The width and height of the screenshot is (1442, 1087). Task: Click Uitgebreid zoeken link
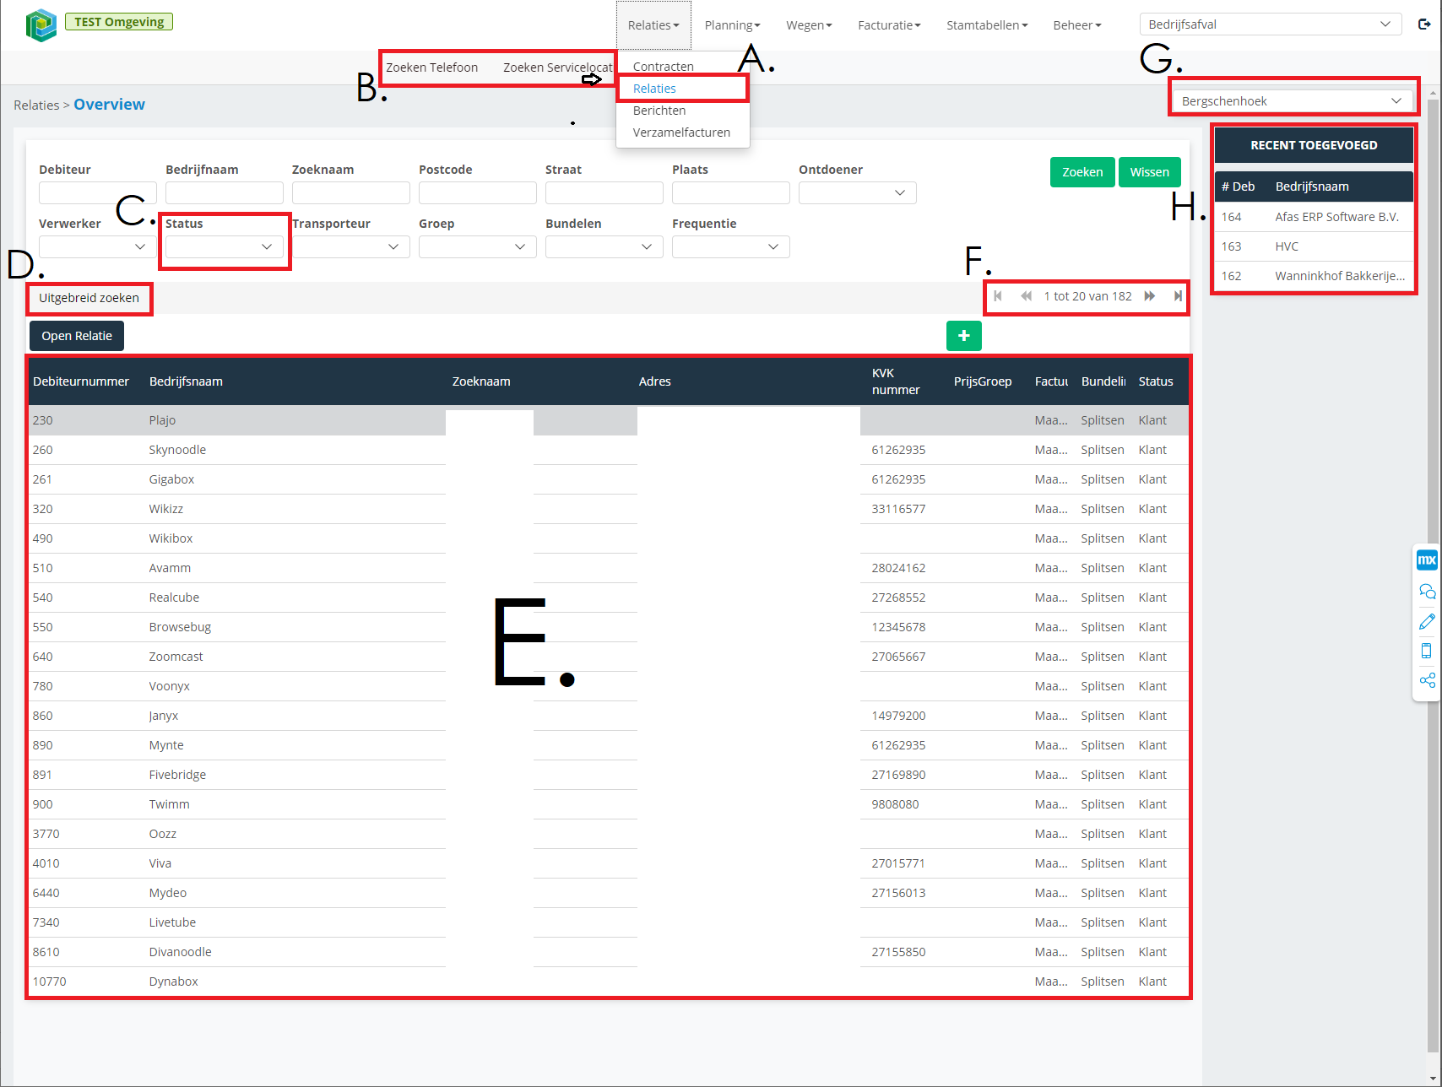coord(89,298)
